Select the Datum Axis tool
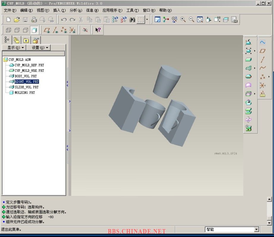 pos(262,60)
